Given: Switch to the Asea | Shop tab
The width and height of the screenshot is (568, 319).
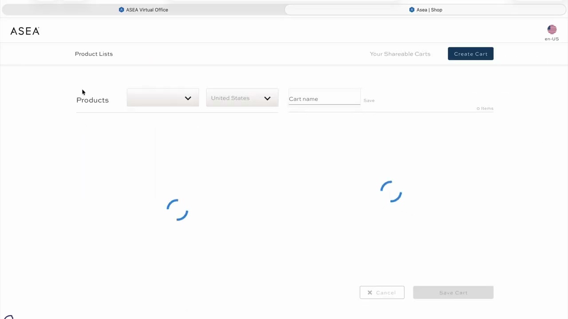Looking at the screenshot, I should tap(426, 10).
